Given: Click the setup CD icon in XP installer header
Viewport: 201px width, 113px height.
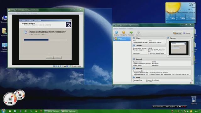Looking at the screenshot, I should (x=68, y=24).
